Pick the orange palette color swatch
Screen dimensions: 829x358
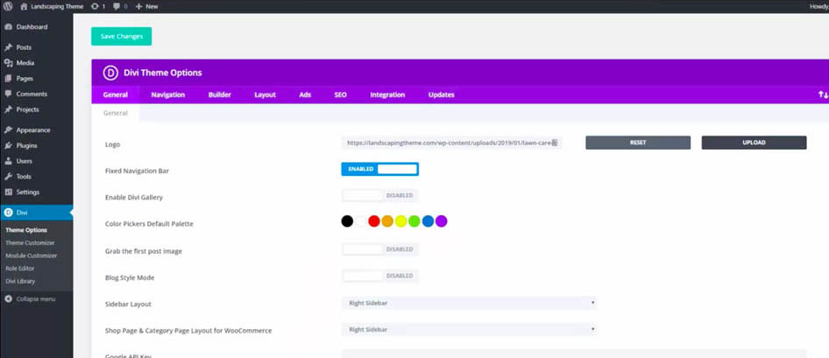tap(387, 221)
